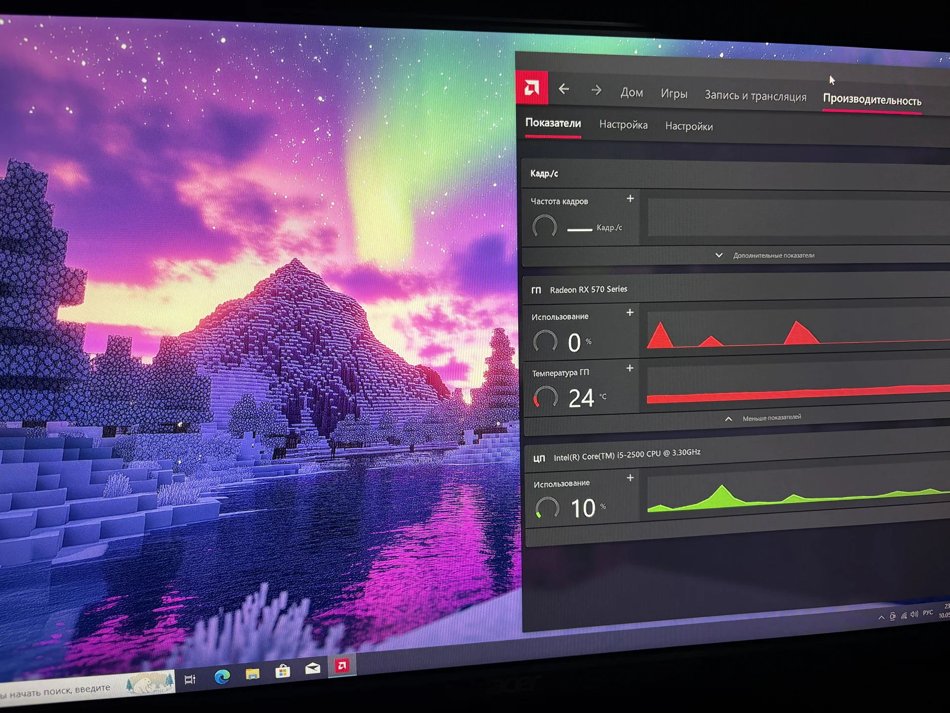
Task: Open File Explorer from the taskbar
Action: 252,674
